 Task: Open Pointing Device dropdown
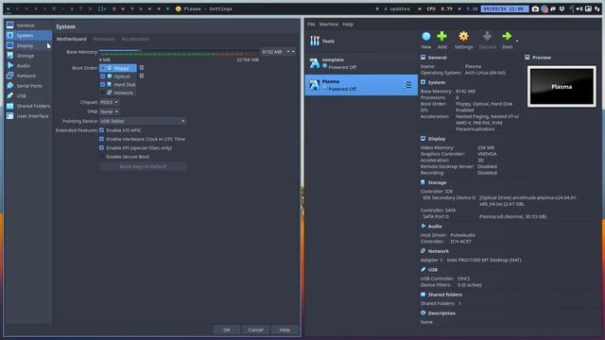(x=143, y=121)
